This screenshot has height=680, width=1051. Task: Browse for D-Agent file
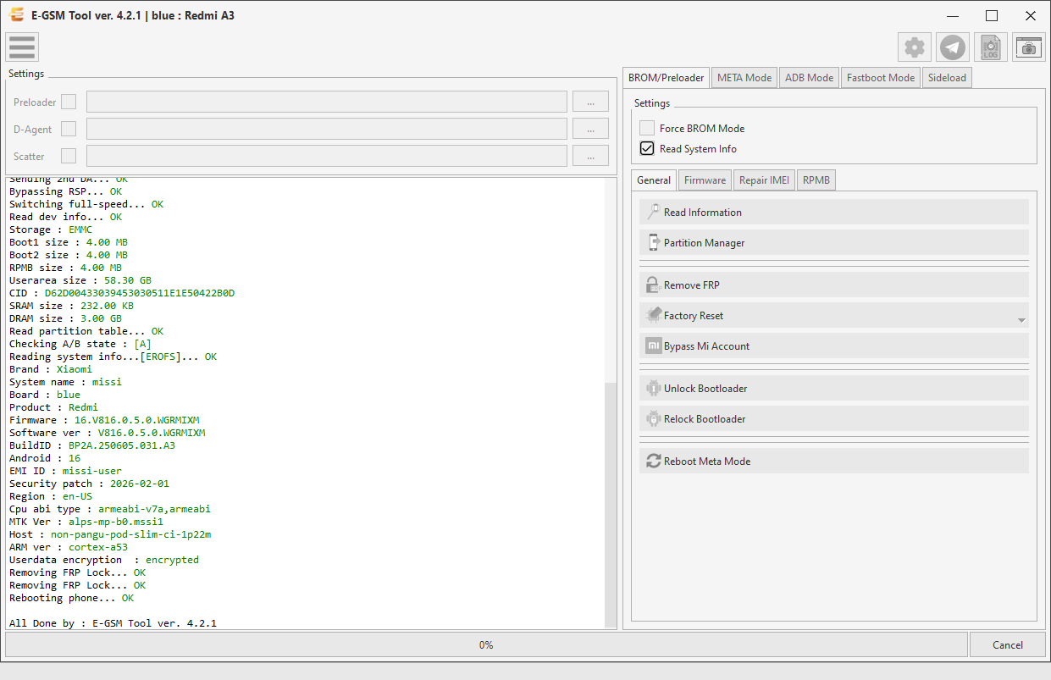pos(590,129)
